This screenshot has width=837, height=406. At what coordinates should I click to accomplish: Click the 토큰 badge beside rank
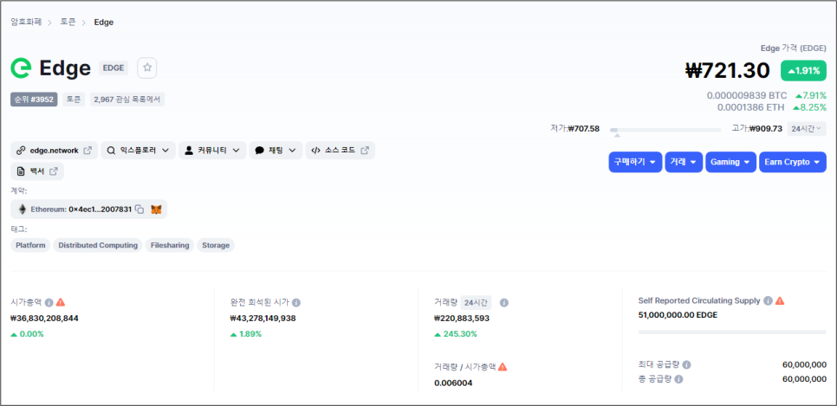point(73,100)
